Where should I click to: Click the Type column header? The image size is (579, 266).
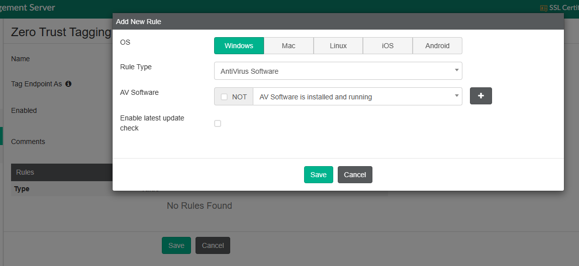pyautogui.click(x=22, y=189)
